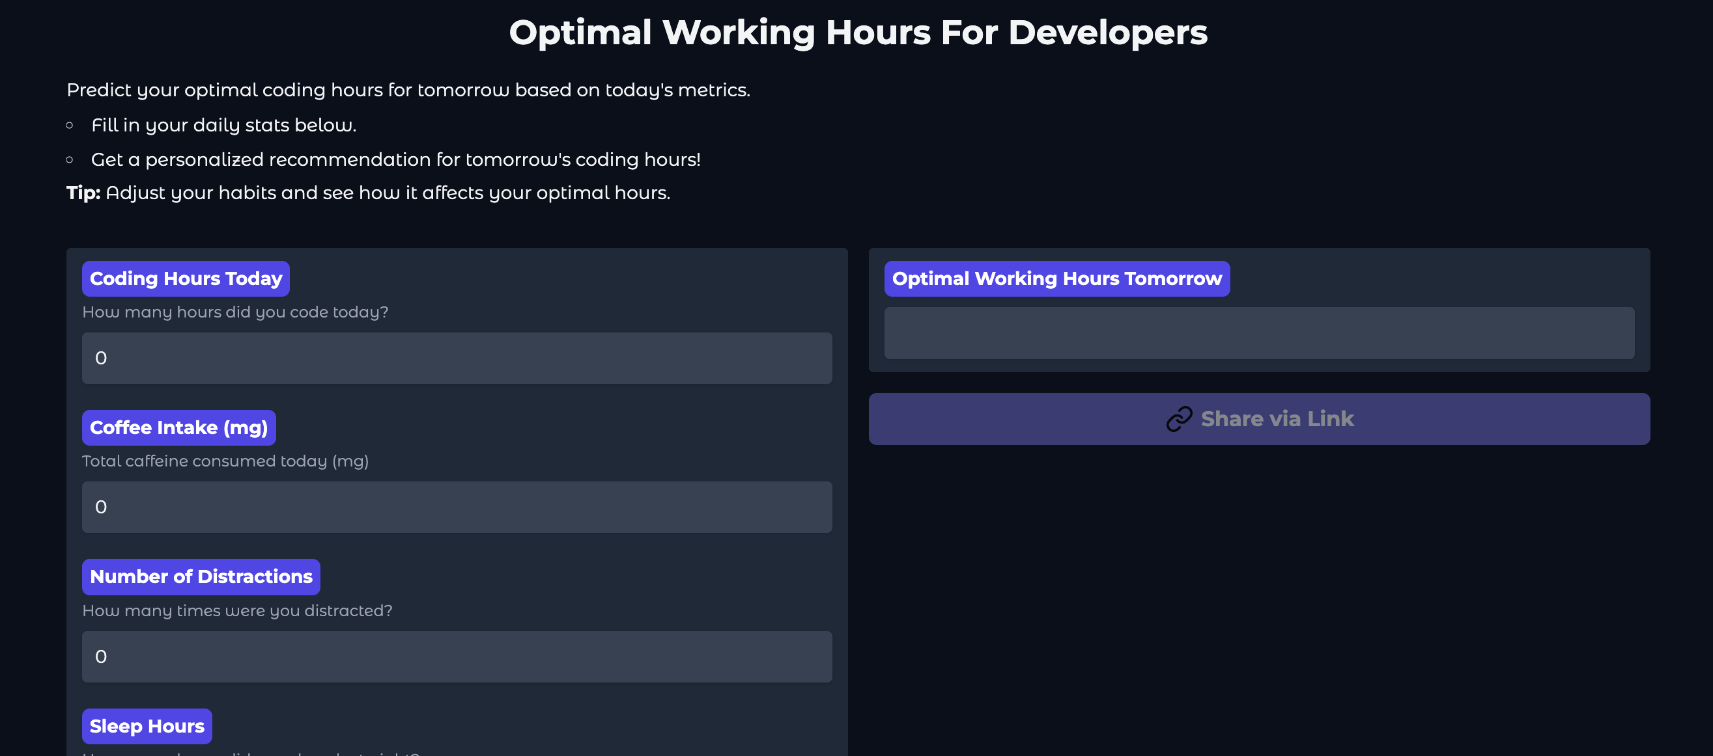The image size is (1713, 756).
Task: Click the zero value in Coding Hours field
Action: point(101,357)
